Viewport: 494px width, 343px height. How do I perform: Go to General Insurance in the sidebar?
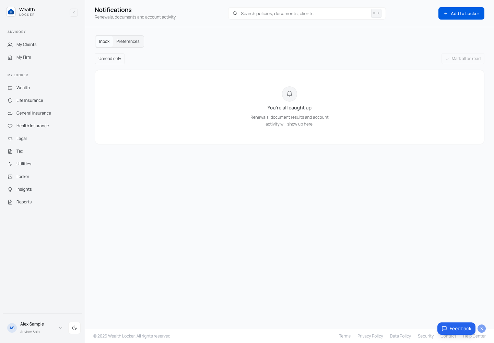(x=42, y=113)
